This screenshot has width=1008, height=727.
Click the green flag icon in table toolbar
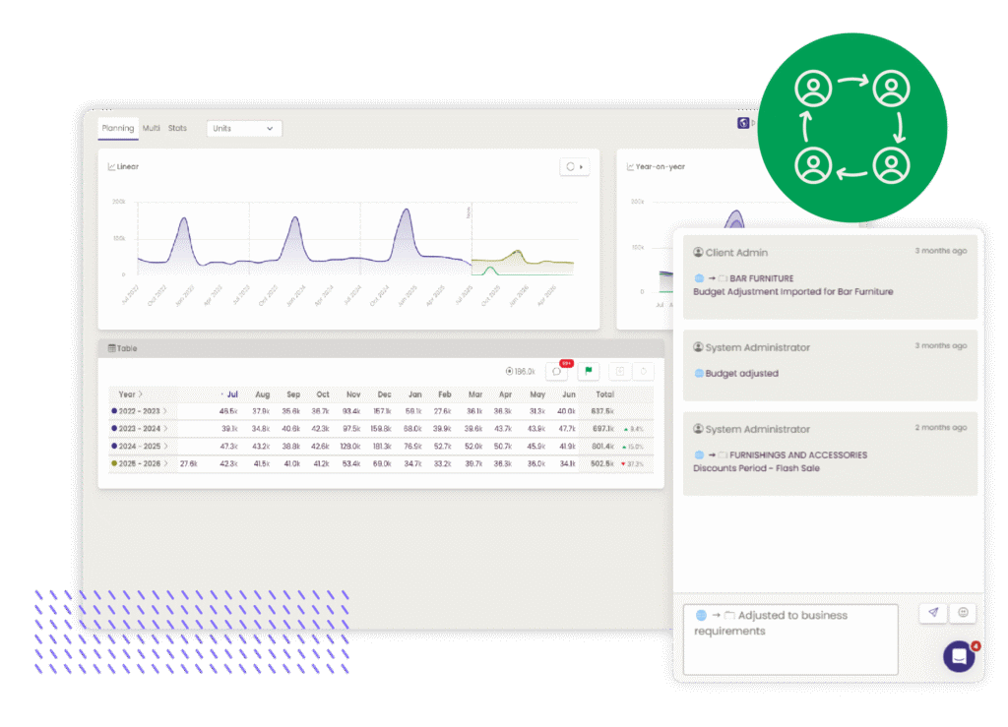point(589,371)
